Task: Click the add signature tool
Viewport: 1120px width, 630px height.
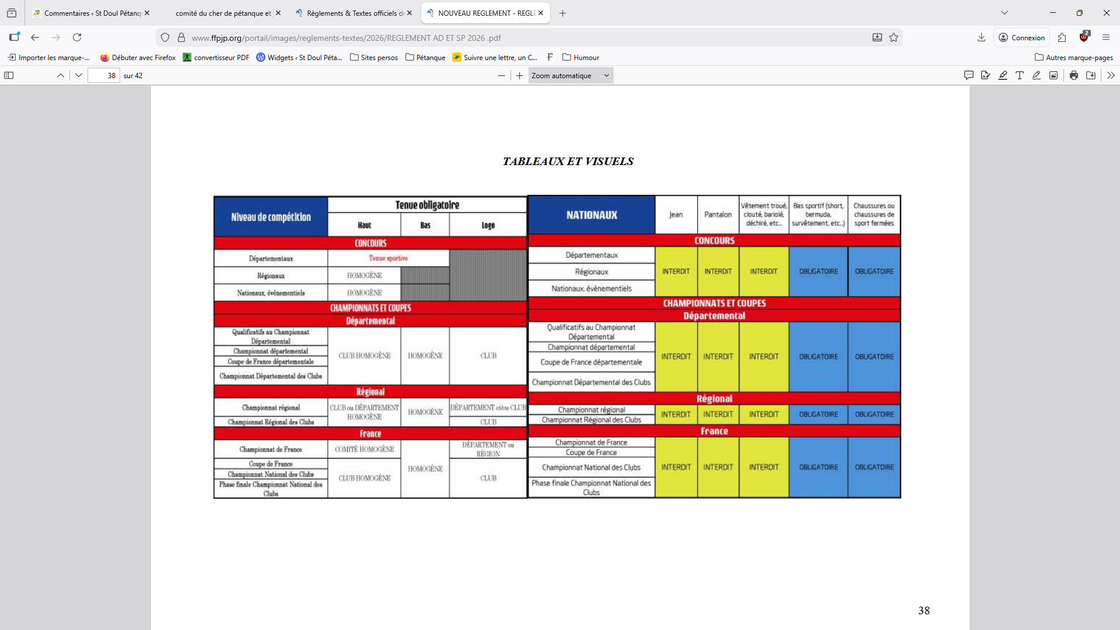Action: pos(986,75)
